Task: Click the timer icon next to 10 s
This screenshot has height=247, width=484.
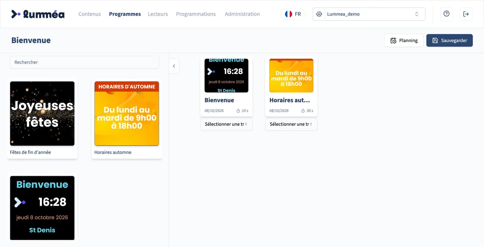Action: pyautogui.click(x=238, y=111)
